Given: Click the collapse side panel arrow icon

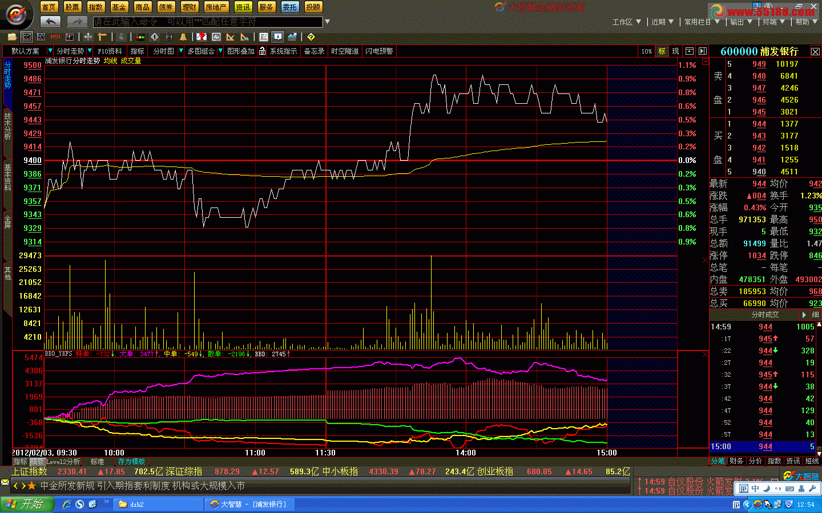Looking at the screenshot, I should click(x=703, y=51).
